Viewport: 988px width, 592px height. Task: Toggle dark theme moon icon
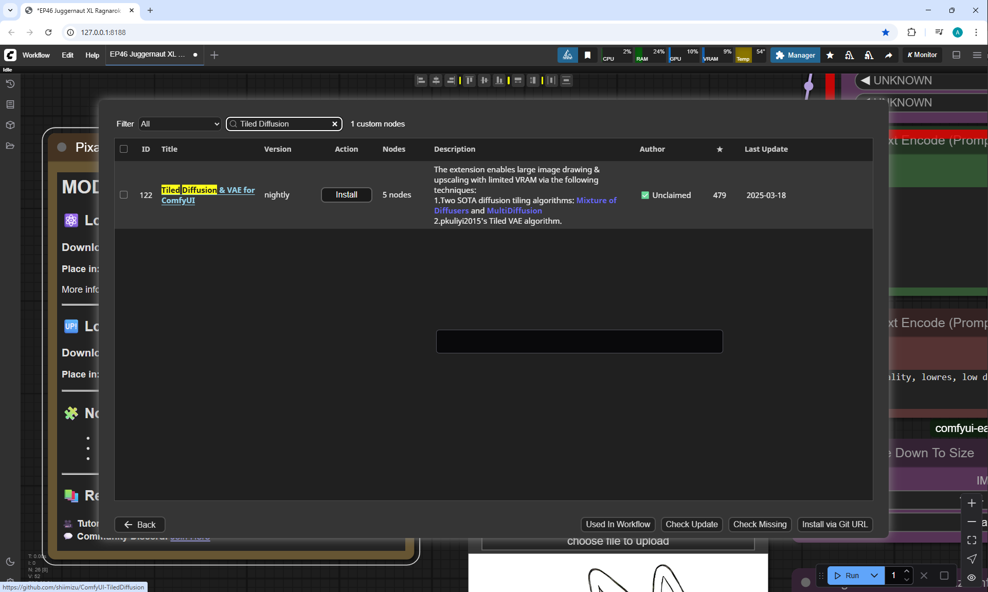click(10, 562)
